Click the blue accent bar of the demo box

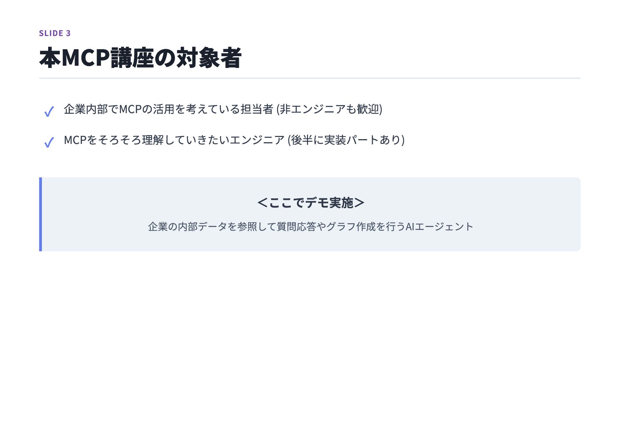point(40,214)
